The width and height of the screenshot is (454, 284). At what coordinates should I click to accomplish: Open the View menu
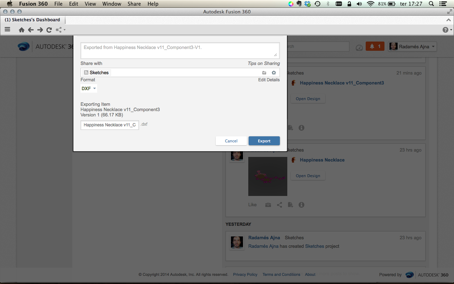(90, 4)
